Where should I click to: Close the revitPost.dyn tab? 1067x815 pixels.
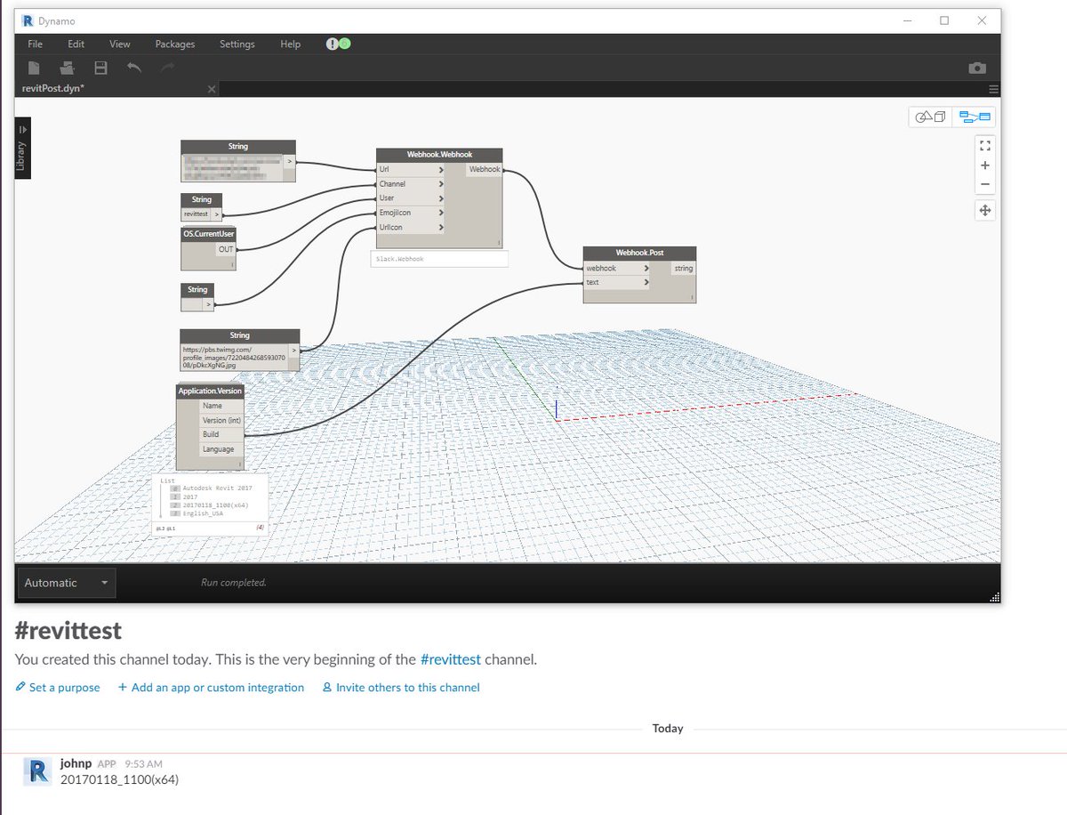coord(211,89)
